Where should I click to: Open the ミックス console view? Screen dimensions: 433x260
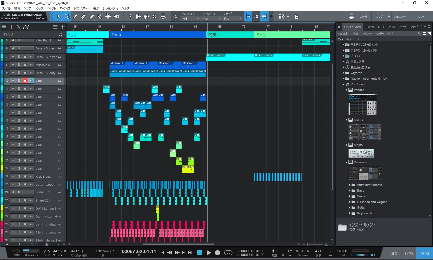409,254
